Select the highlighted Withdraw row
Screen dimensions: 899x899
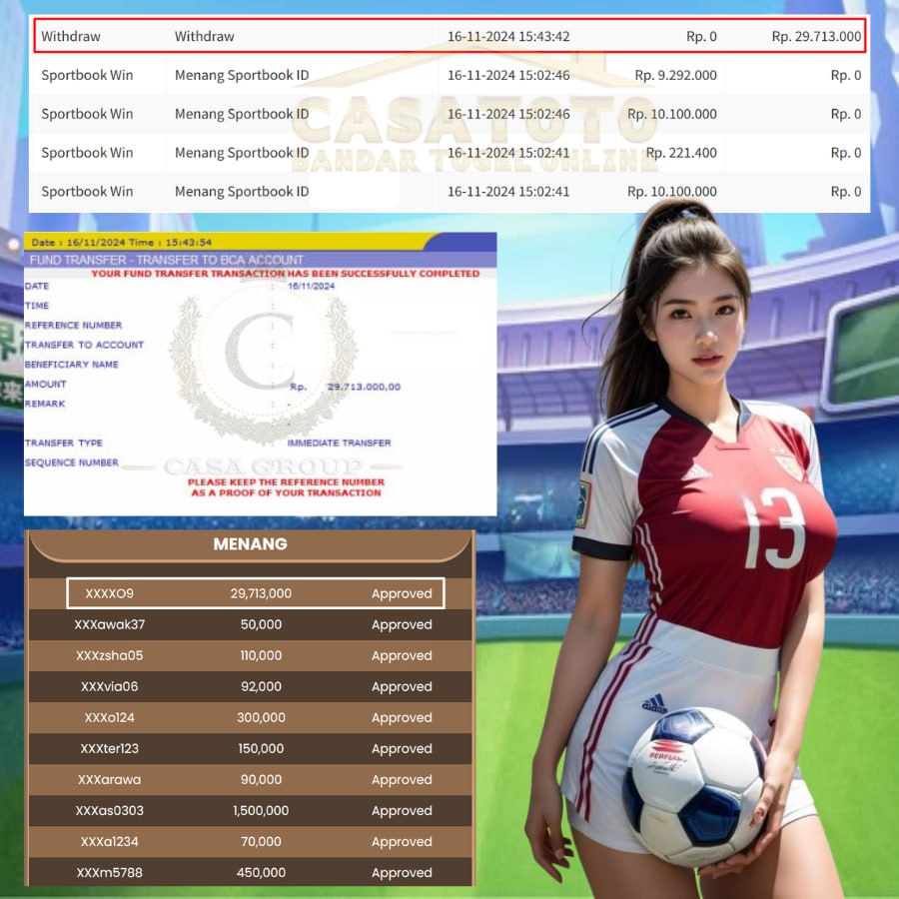point(449,36)
